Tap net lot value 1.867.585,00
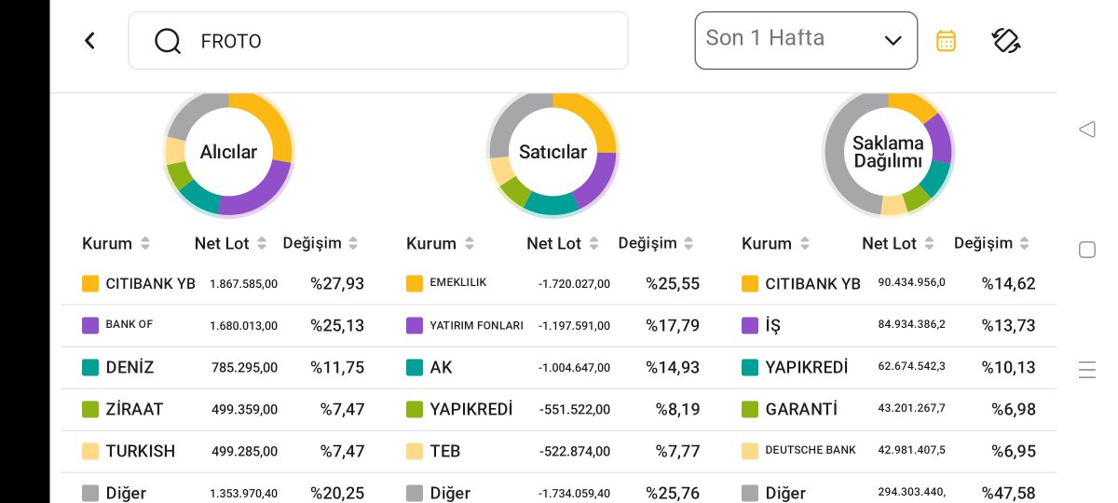Screen dimensions: 1118x503 click(243, 283)
